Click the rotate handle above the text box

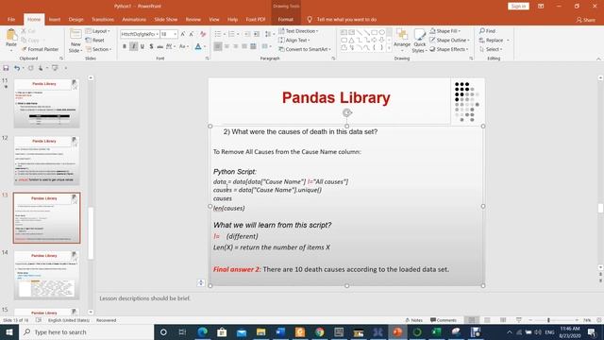click(347, 112)
